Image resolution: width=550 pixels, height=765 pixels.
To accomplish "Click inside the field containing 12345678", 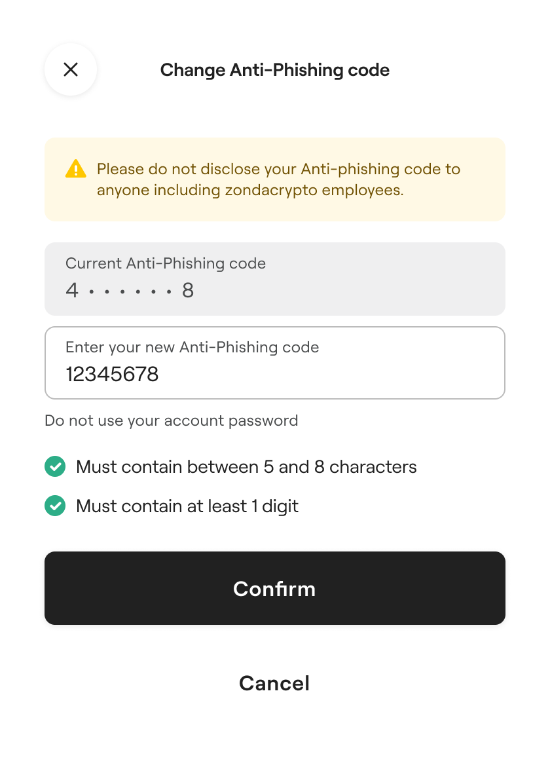I will tap(275, 373).
